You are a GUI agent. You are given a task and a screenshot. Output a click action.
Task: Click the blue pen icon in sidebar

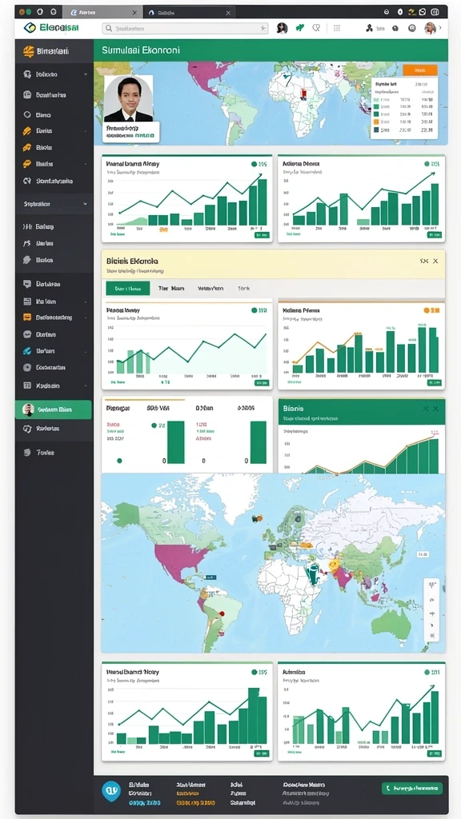click(27, 351)
